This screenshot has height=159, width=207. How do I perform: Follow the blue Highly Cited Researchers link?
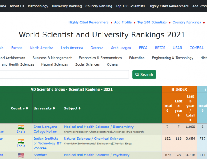[x=89, y=22]
